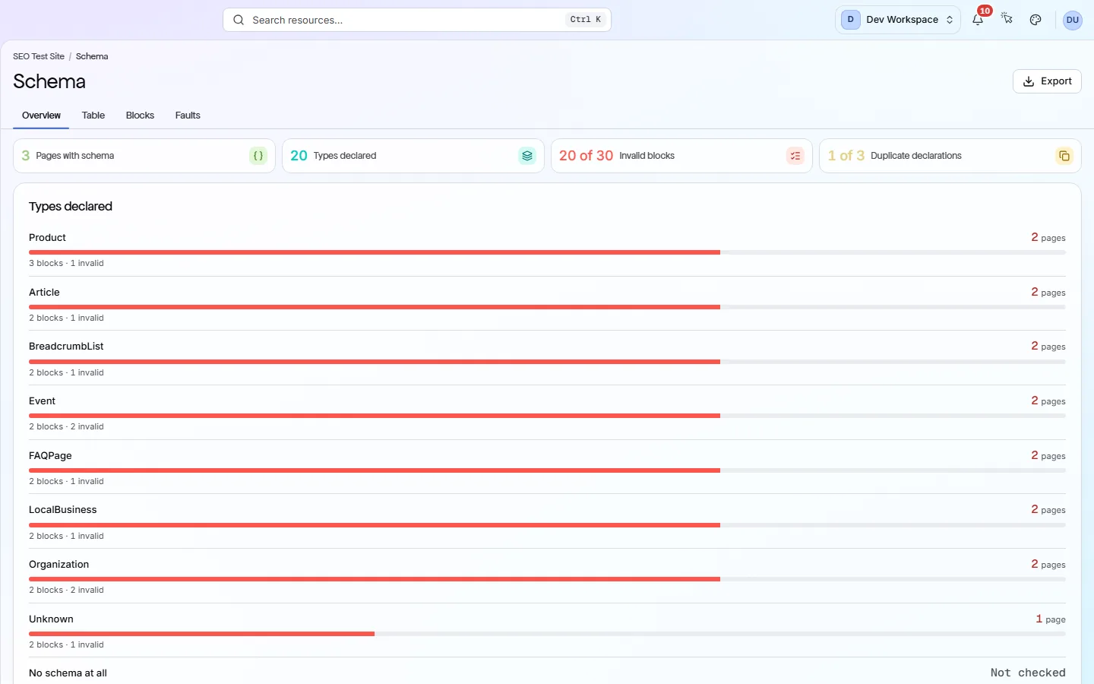The width and height of the screenshot is (1094, 684).
Task: Select the Faults tab
Action: point(188,116)
